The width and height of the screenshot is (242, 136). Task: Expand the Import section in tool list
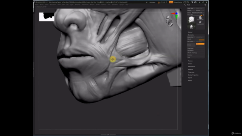pos(190,78)
